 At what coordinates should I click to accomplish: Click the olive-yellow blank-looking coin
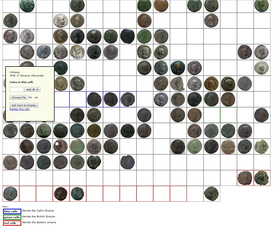coord(94,131)
